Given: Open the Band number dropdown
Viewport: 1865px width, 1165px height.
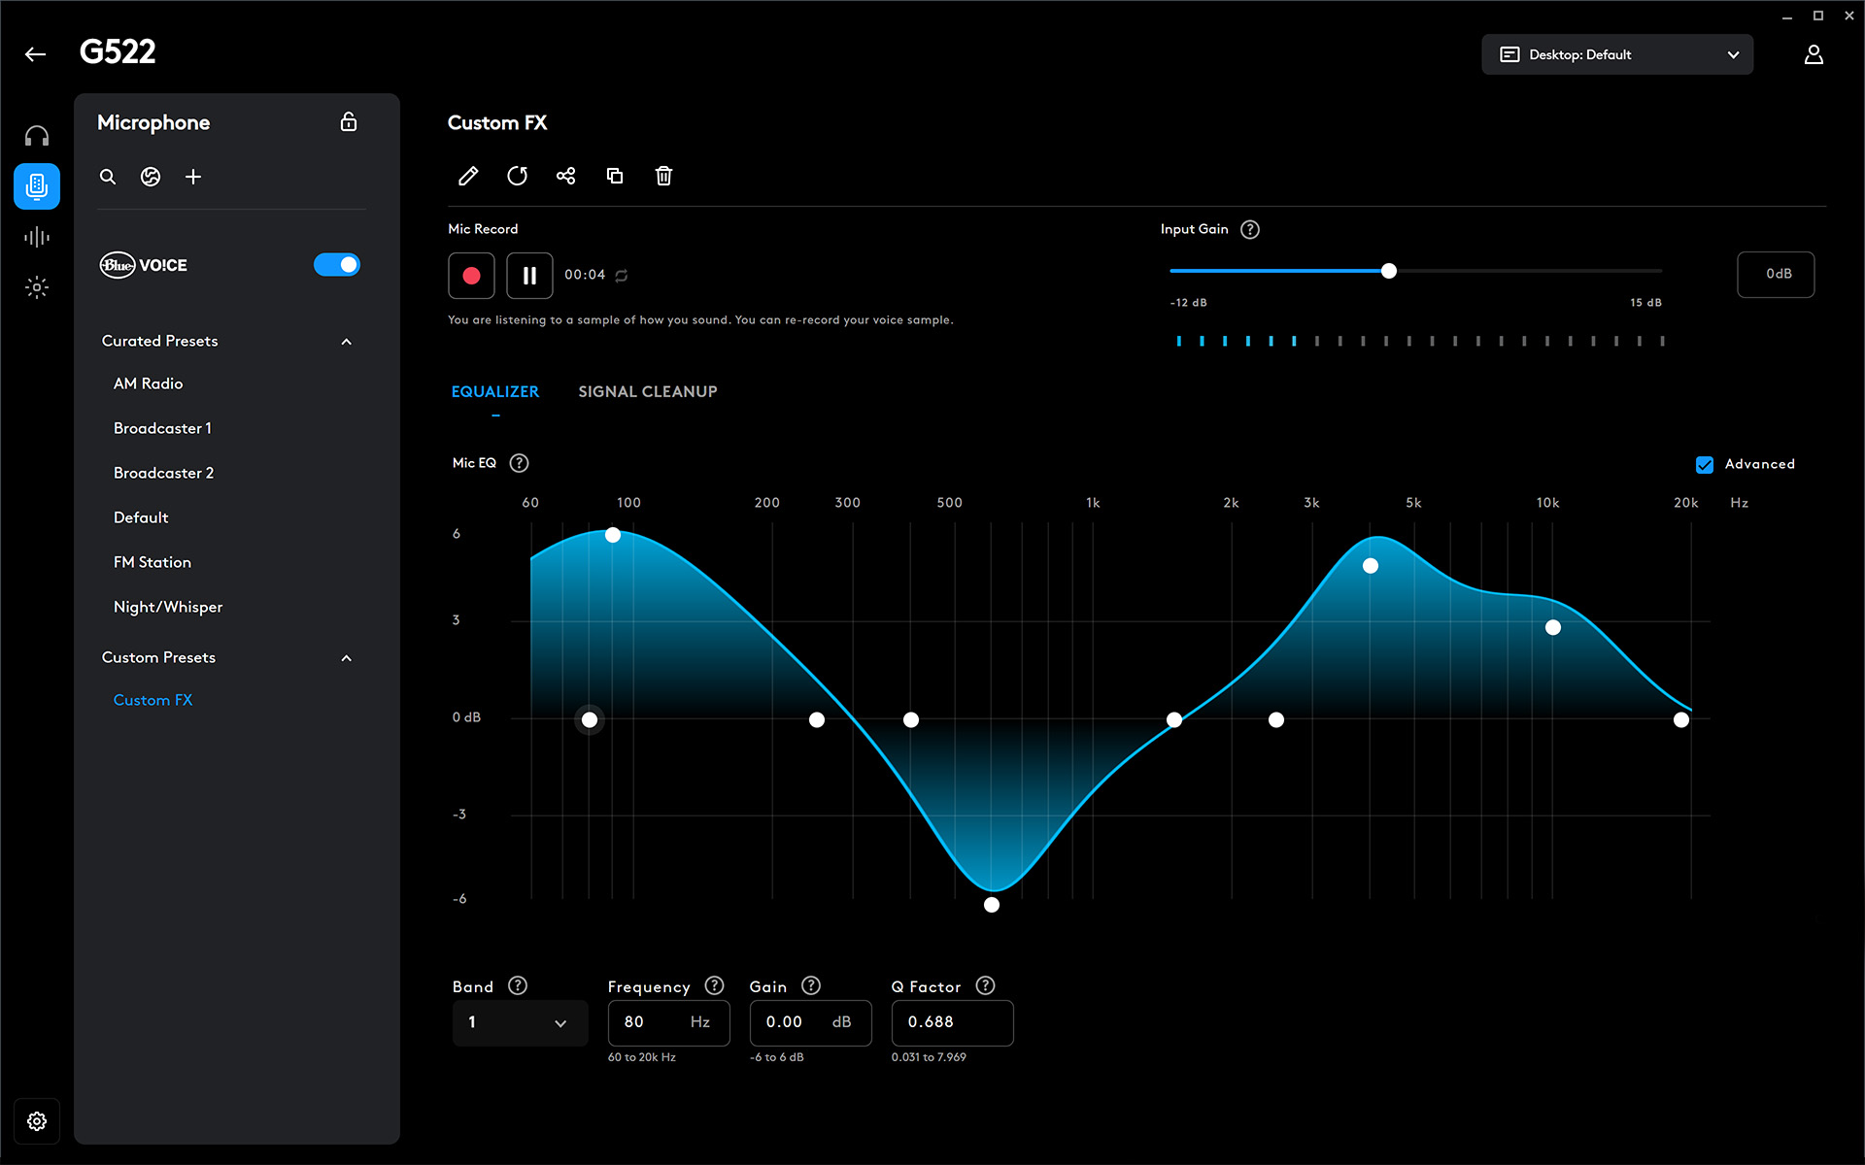Looking at the screenshot, I should coord(520,1022).
